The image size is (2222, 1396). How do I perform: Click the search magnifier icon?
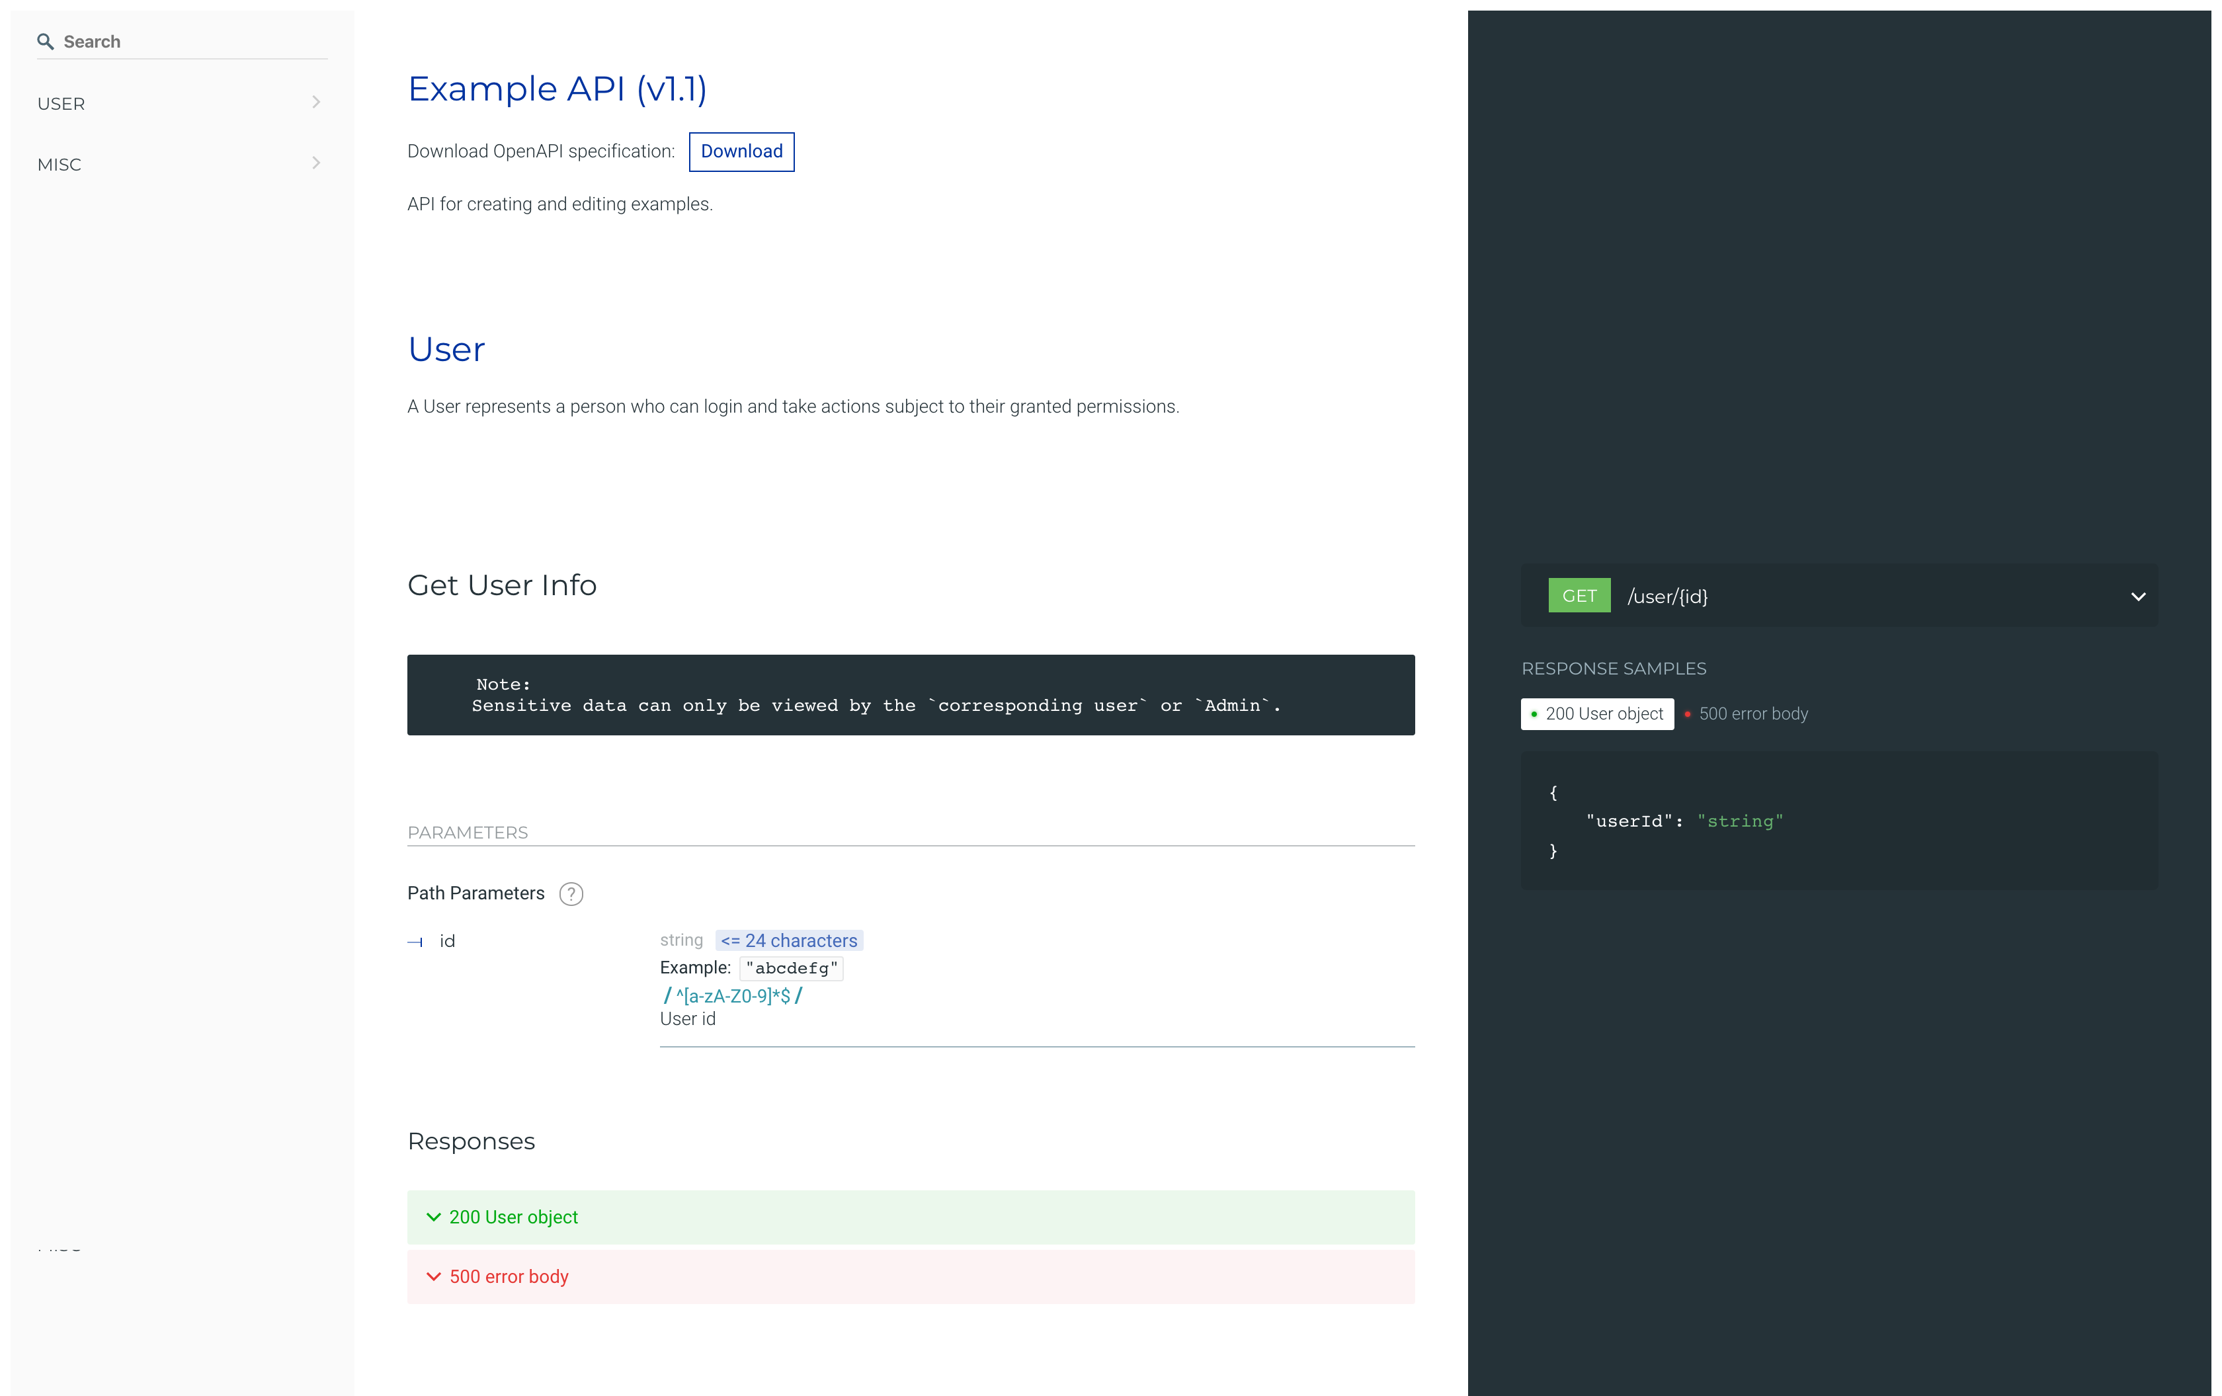coord(44,42)
